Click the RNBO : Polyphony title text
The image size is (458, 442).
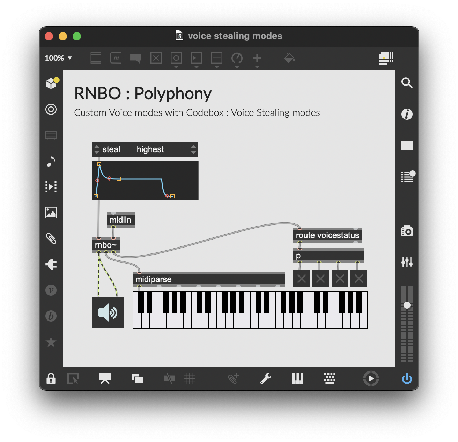[143, 94]
